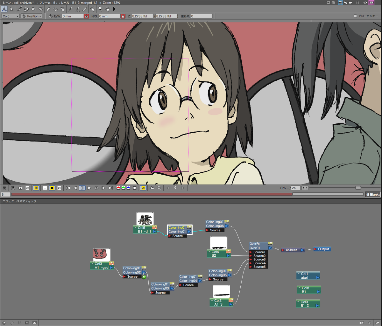Select the Eraser tool

pyautogui.click(x=49, y=9)
